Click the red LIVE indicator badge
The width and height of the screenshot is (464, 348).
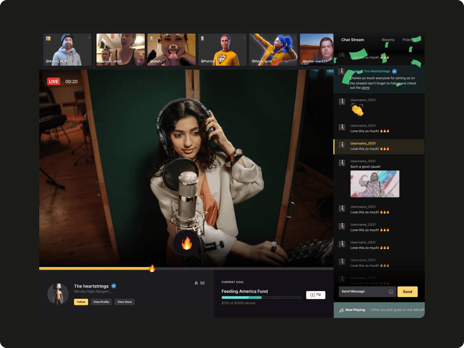tap(54, 81)
